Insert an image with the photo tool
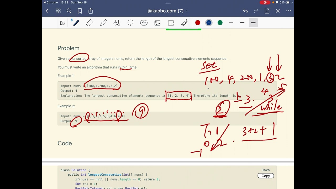Image resolution: width=336 pixels, height=189 pixels. coord(157,23)
